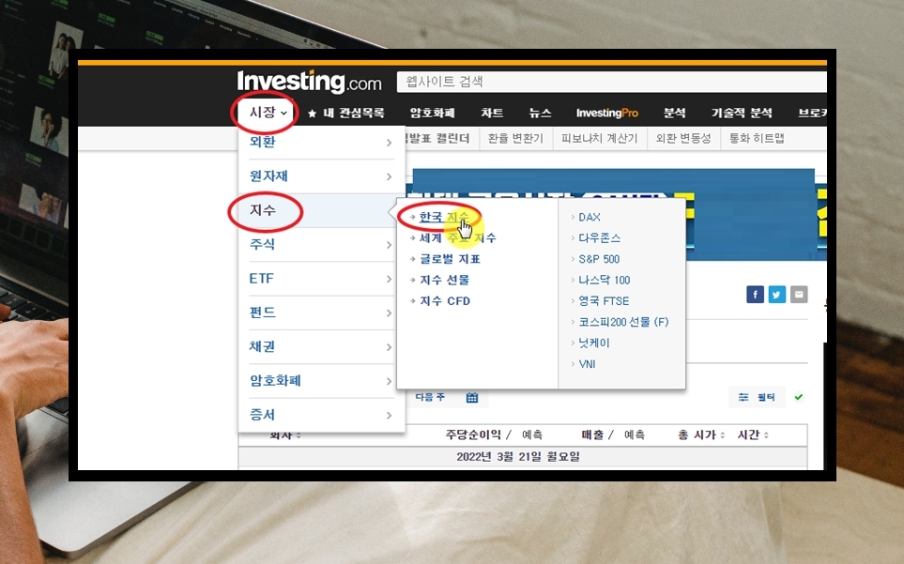Viewport: 904px width, 564px height.
Task: Click the green checkmark icon near filter
Action: point(799,397)
